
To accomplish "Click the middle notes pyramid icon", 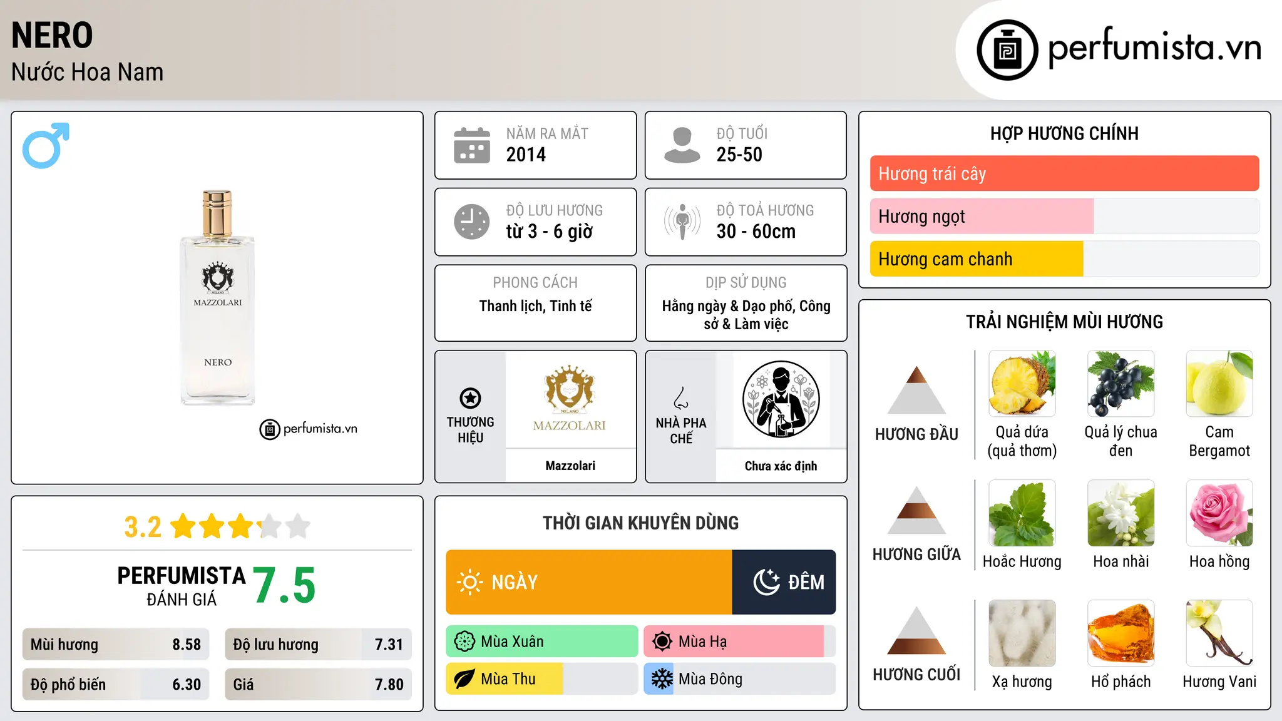I will (916, 510).
